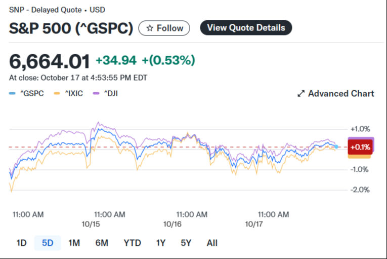Show the All time range chart
Screen dimensions: 387x259
coord(212,243)
